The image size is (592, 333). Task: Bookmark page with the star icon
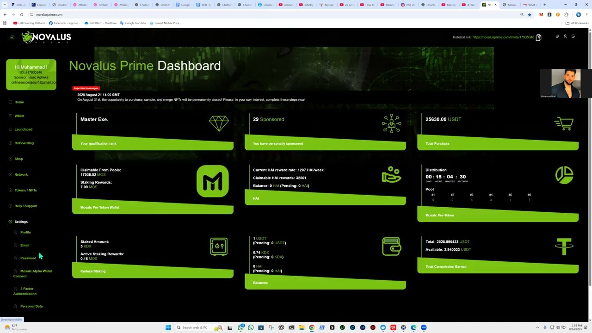coord(530,14)
